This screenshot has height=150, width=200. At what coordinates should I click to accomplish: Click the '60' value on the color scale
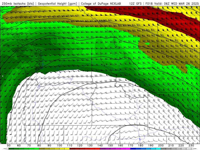(19, 145)
